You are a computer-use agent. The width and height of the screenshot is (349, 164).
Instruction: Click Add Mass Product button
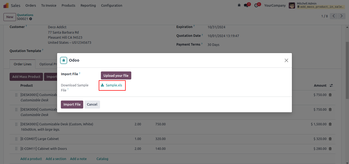(x=26, y=77)
